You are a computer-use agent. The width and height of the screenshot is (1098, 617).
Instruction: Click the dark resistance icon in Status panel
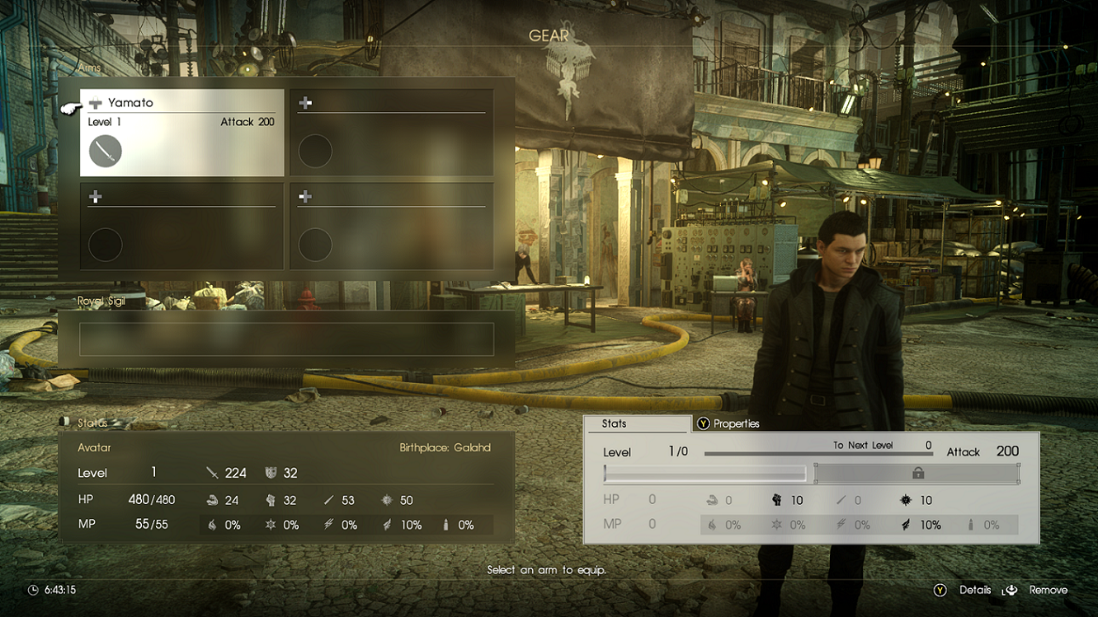coord(387,525)
